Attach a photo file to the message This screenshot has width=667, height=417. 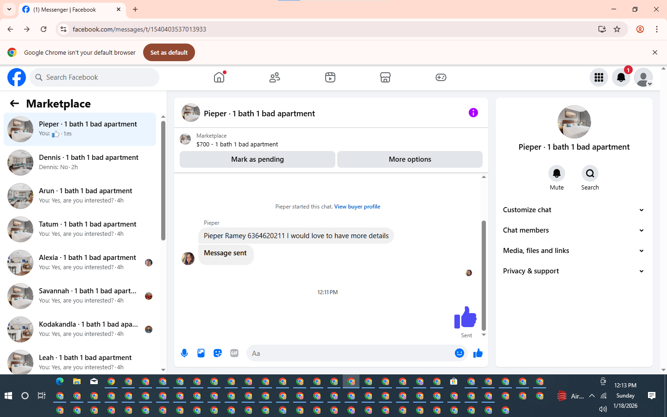click(x=201, y=353)
